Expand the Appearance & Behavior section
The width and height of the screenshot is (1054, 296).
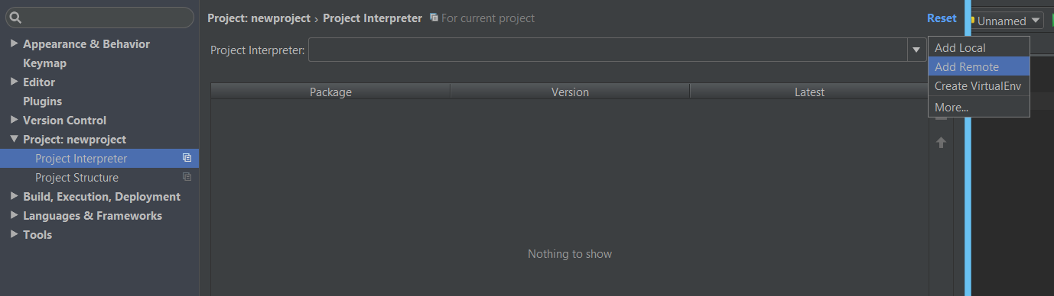coord(14,43)
